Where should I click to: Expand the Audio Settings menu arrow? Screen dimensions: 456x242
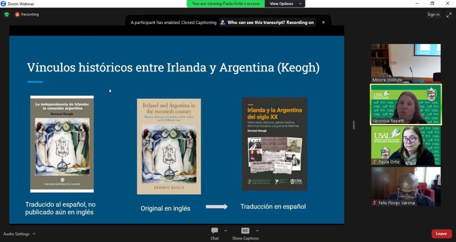34,234
